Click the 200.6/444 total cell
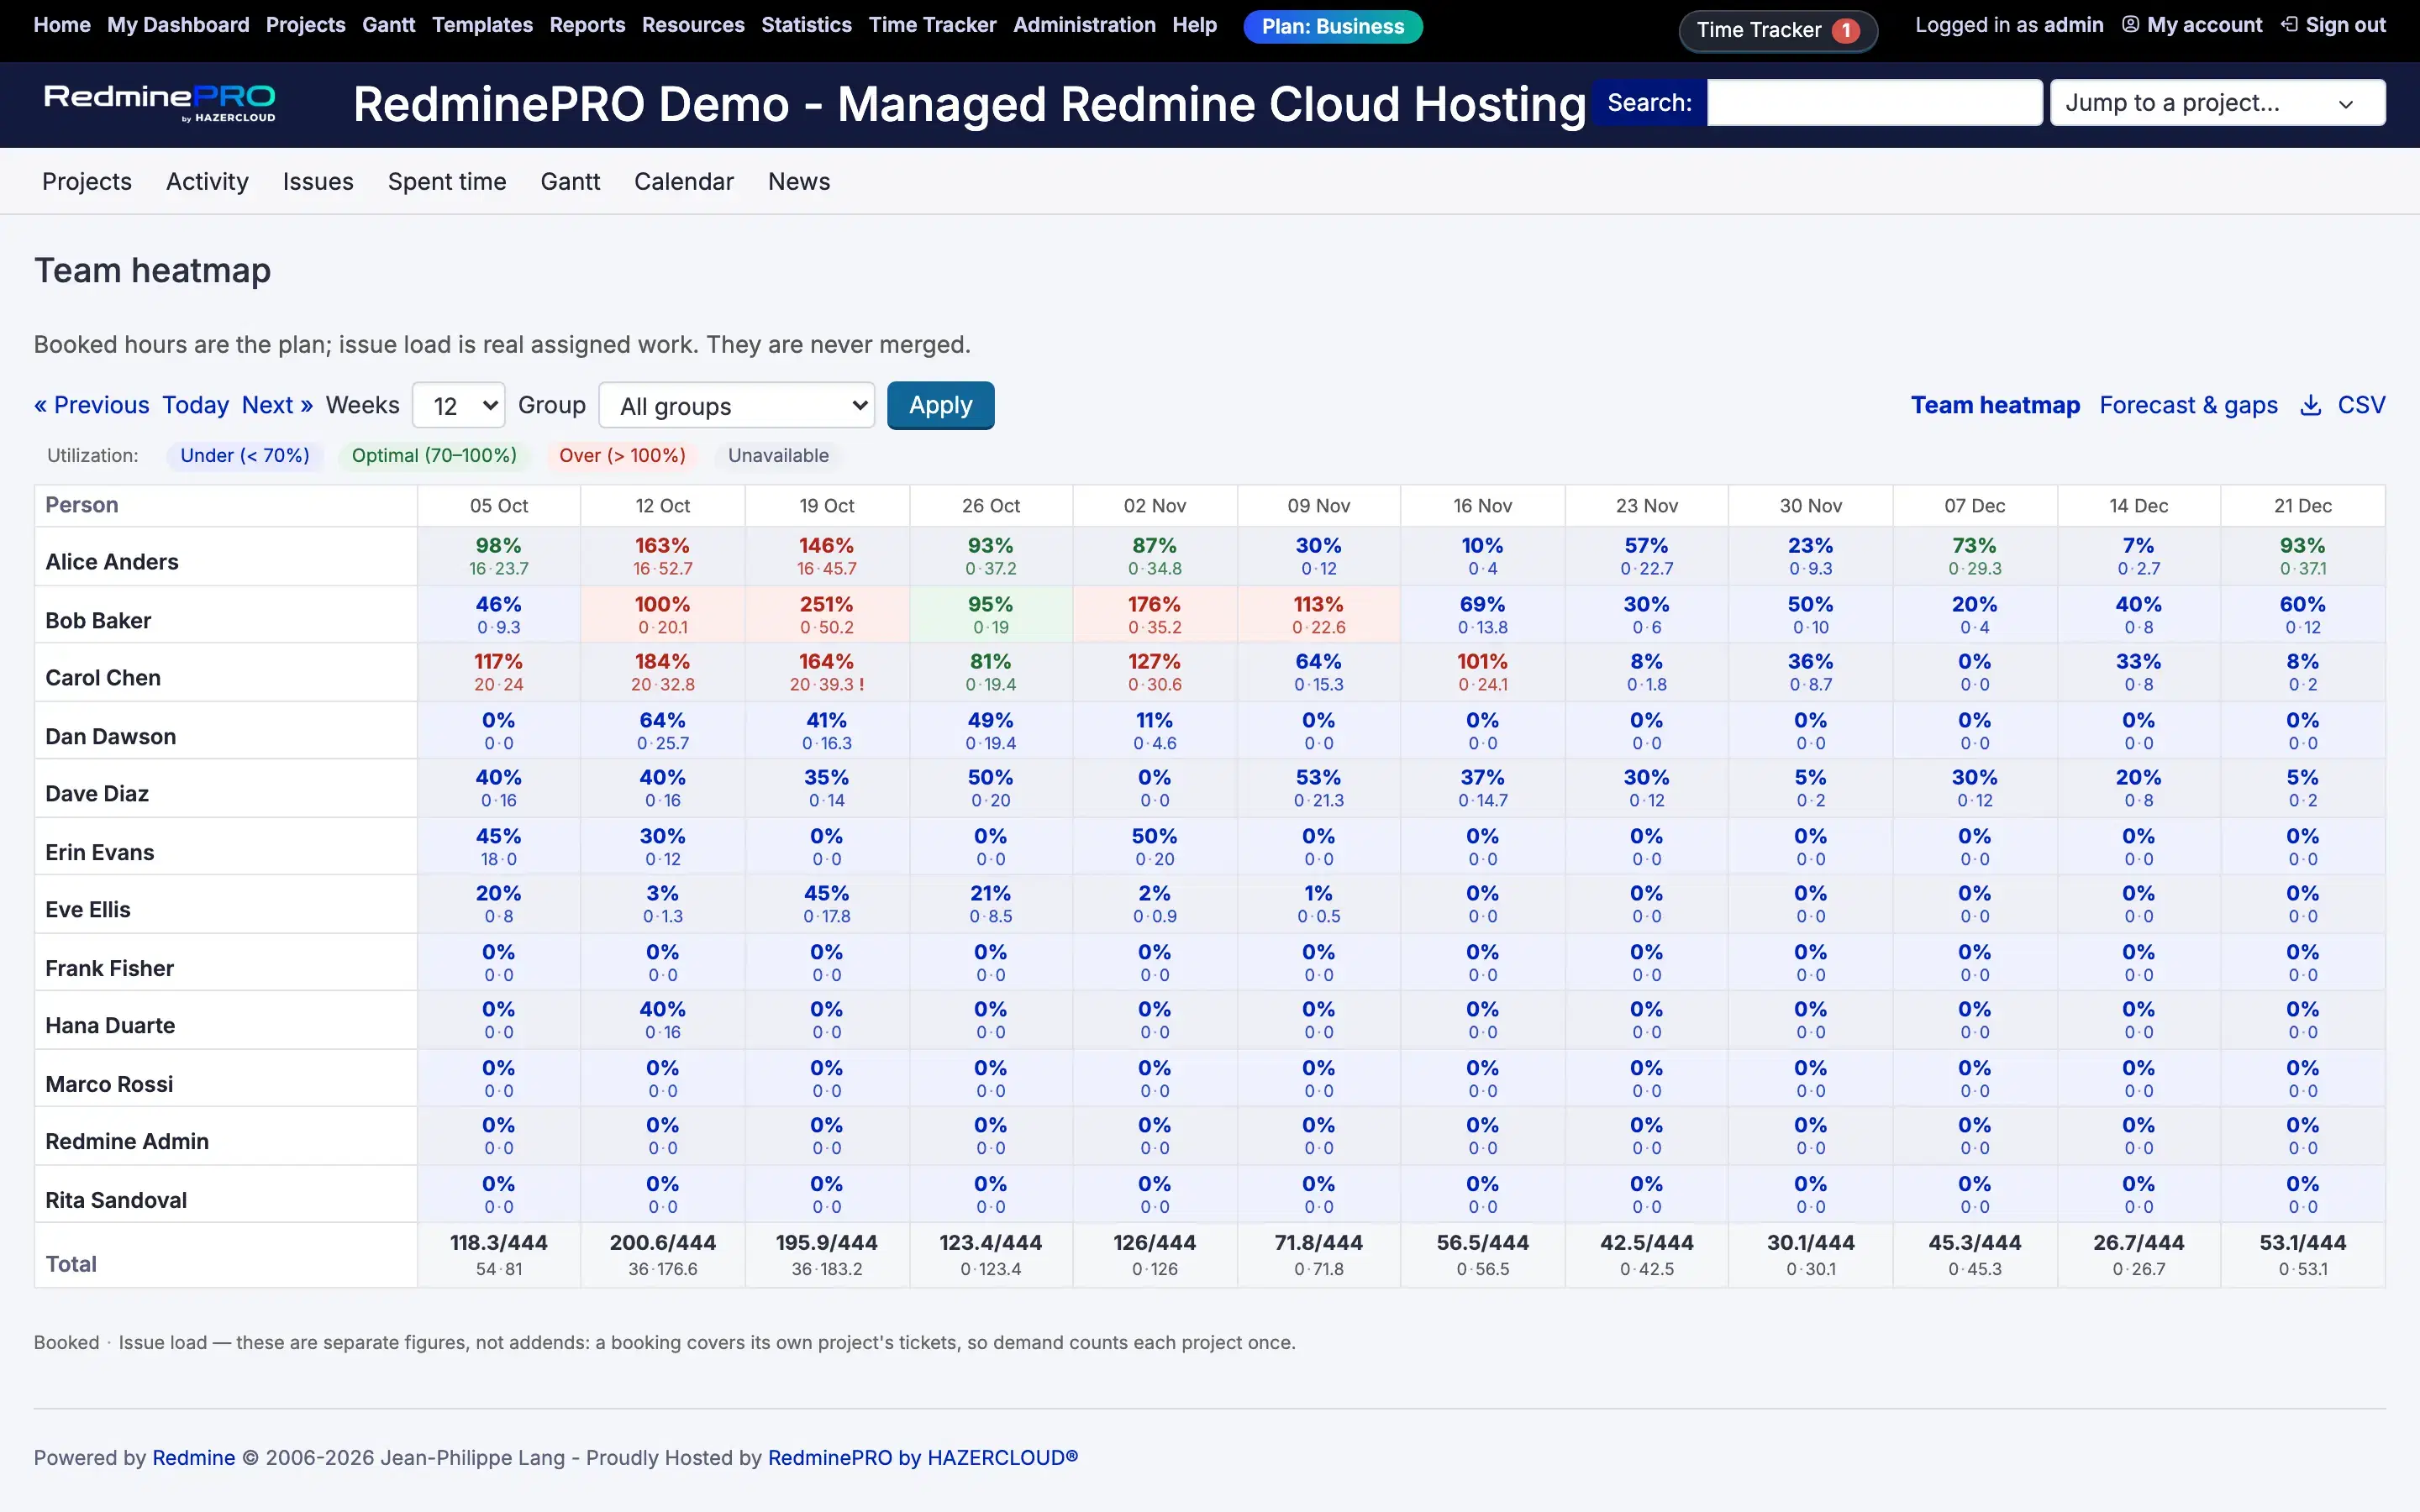Viewport: 2420px width, 1512px height. [x=663, y=1254]
